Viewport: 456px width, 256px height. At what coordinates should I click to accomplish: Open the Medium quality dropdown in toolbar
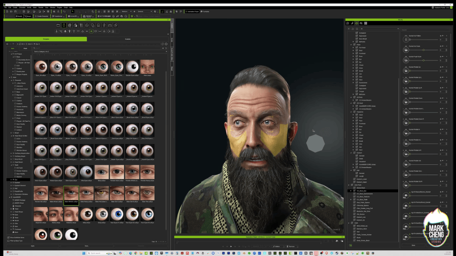tap(126, 12)
